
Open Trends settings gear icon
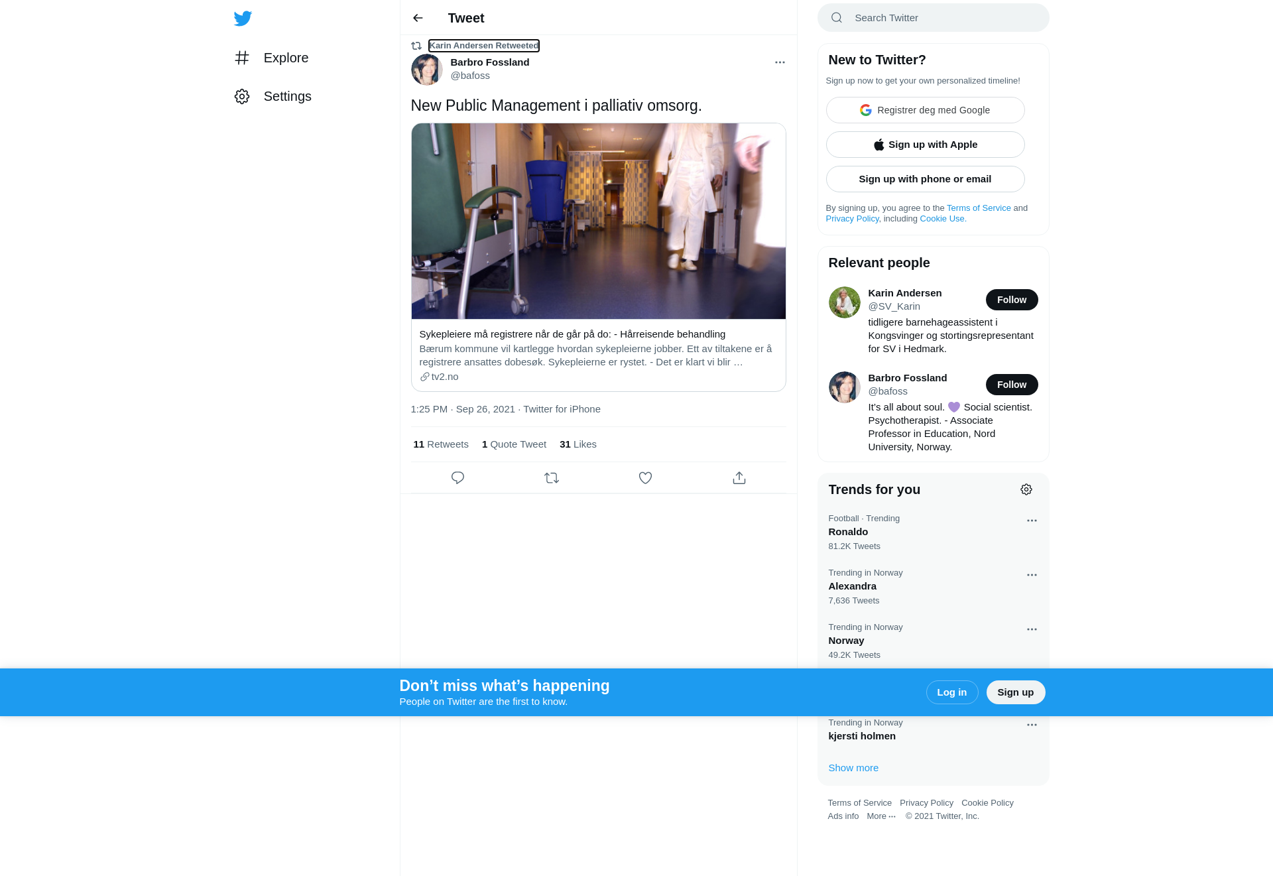[x=1026, y=489]
